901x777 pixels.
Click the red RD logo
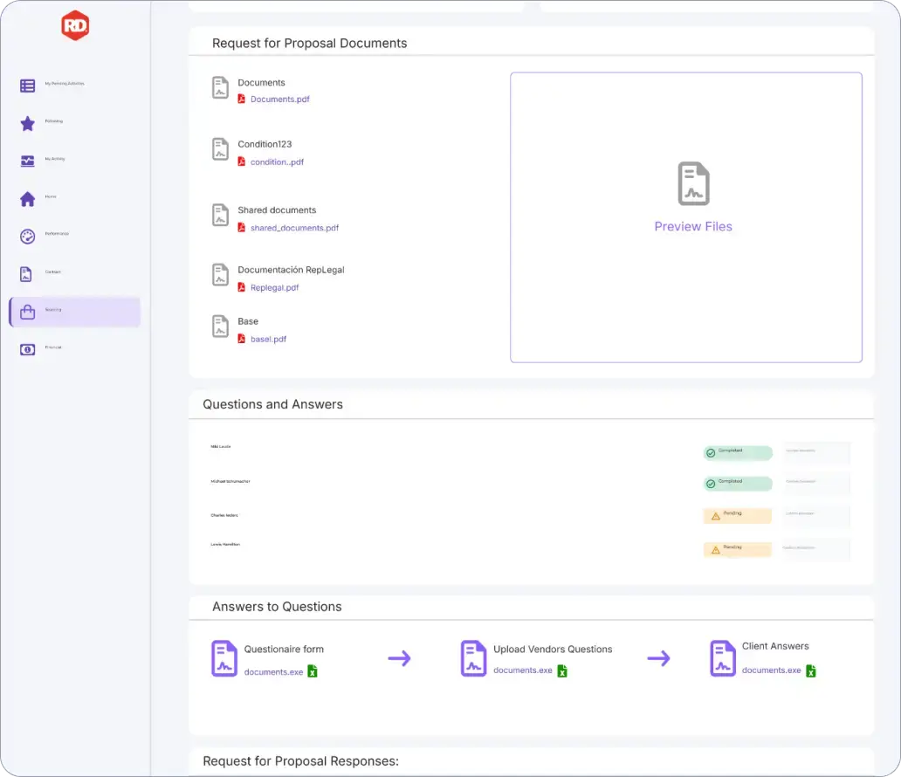click(75, 25)
